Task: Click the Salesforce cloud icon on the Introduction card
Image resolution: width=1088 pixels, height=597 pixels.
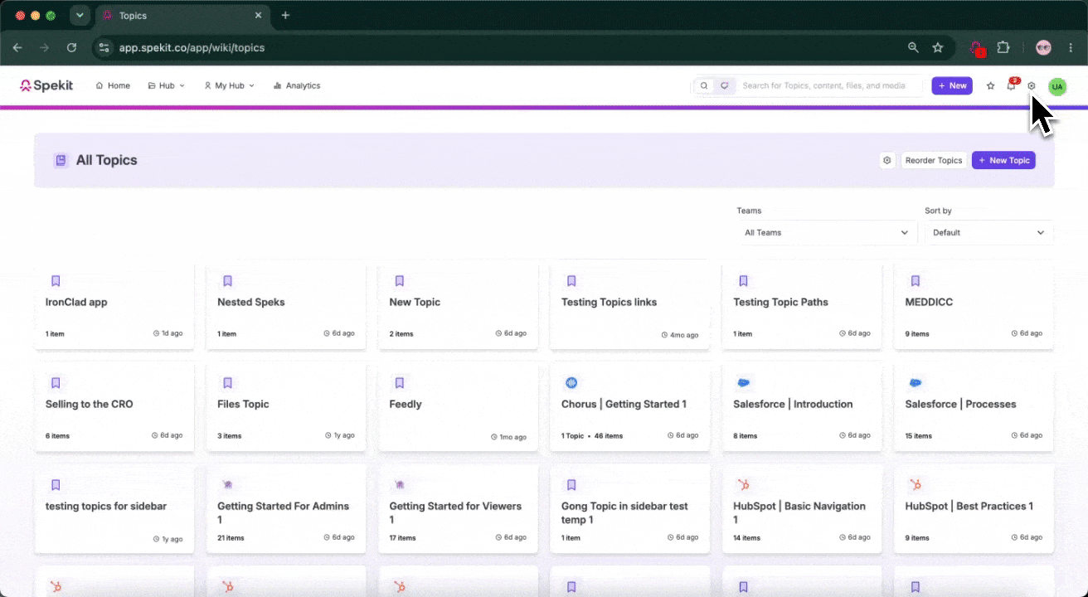Action: click(x=743, y=383)
